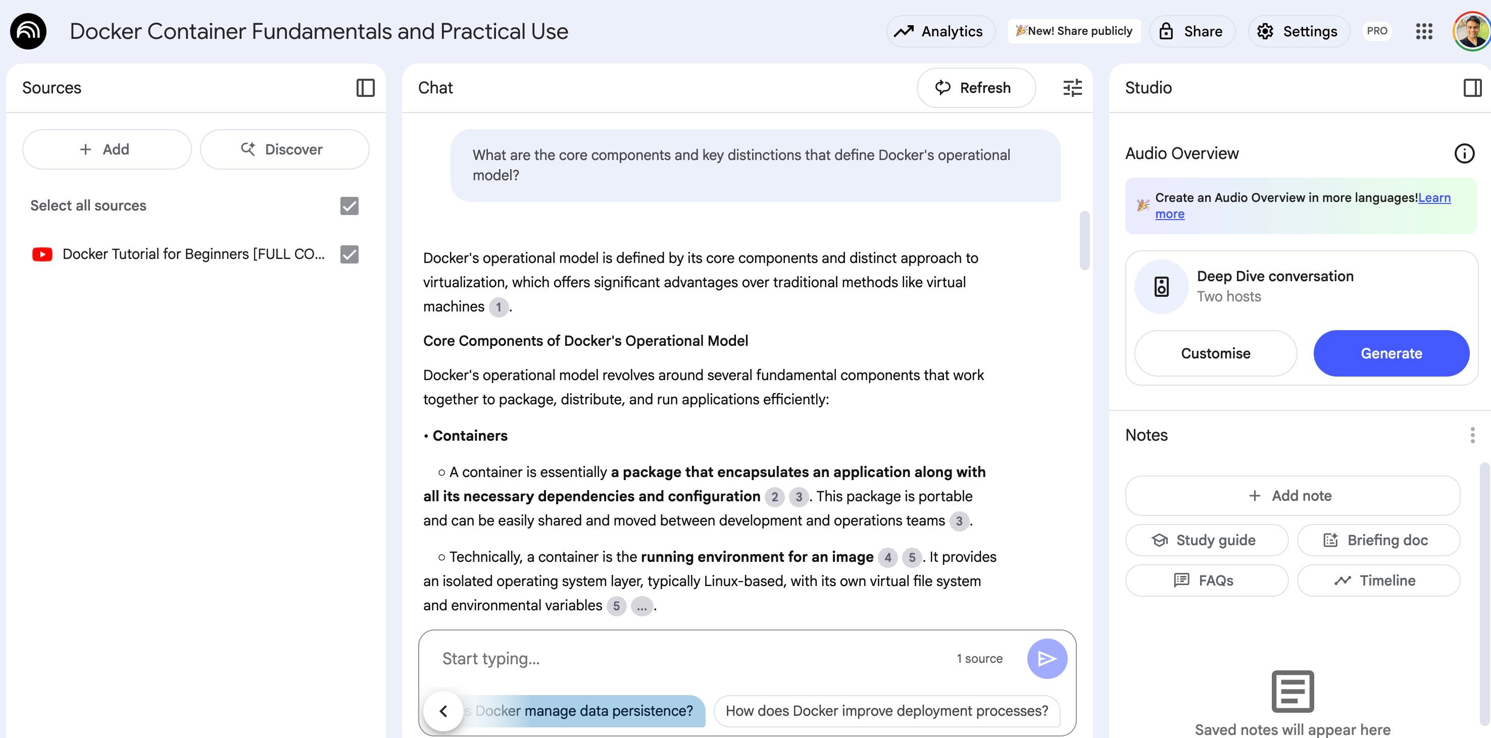Generate the Deep Dive conversation
1491x738 pixels.
click(x=1391, y=353)
